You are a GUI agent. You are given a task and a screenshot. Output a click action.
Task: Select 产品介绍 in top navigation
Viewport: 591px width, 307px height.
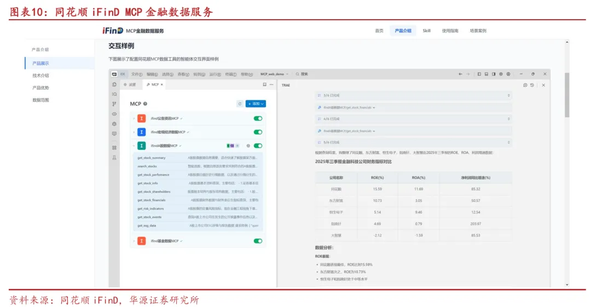[403, 31]
